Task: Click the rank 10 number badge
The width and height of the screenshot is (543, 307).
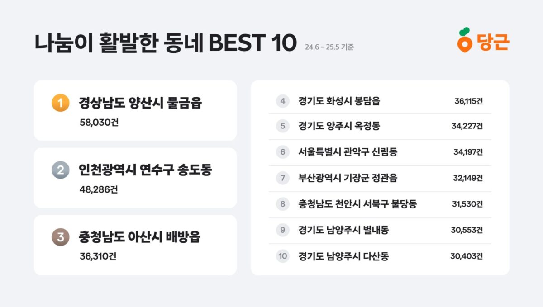Action: [x=283, y=256]
